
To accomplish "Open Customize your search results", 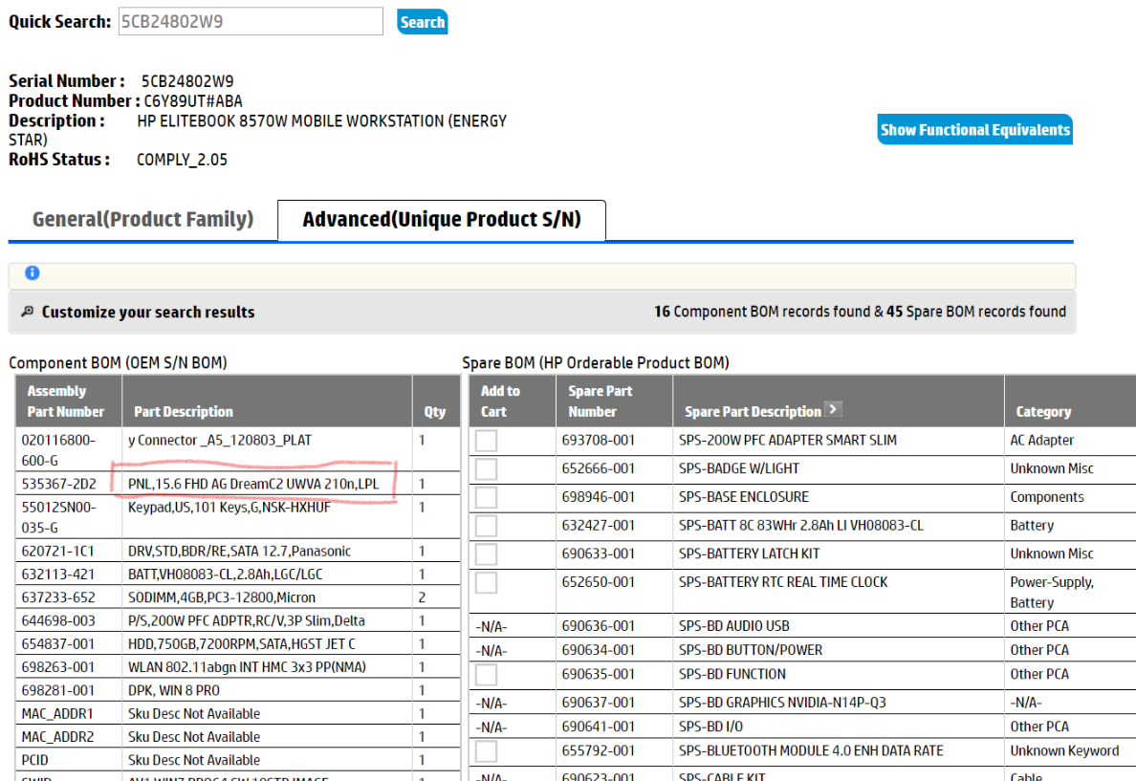I will coord(148,313).
